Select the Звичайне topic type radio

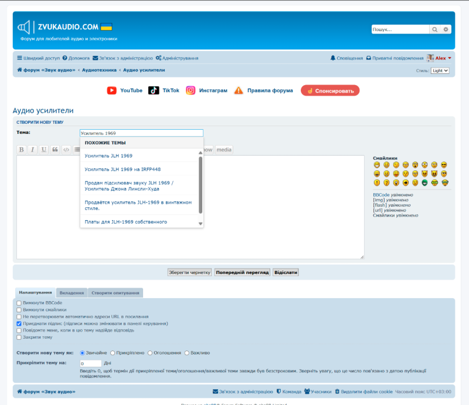(82, 353)
